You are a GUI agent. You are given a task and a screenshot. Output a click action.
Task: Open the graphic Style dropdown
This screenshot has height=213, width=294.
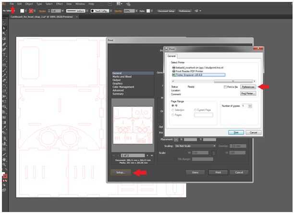pos(152,11)
